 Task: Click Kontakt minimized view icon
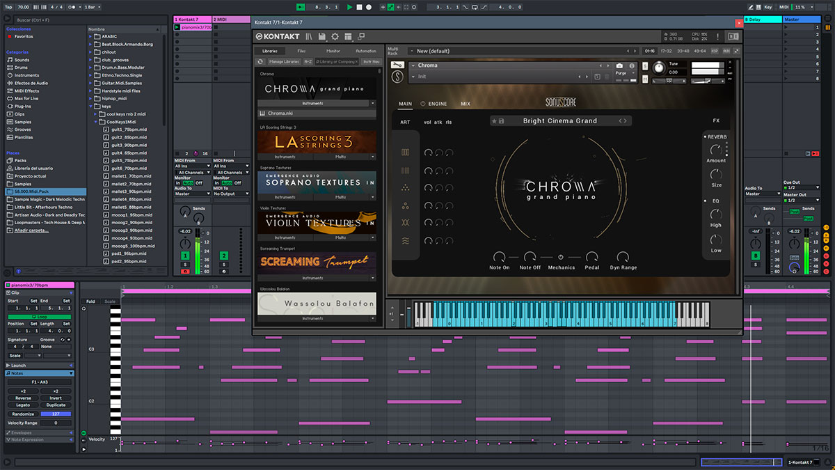360,36
